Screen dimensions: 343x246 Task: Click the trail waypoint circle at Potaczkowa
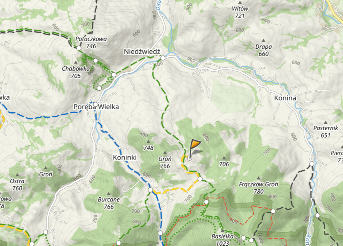pos(79,48)
